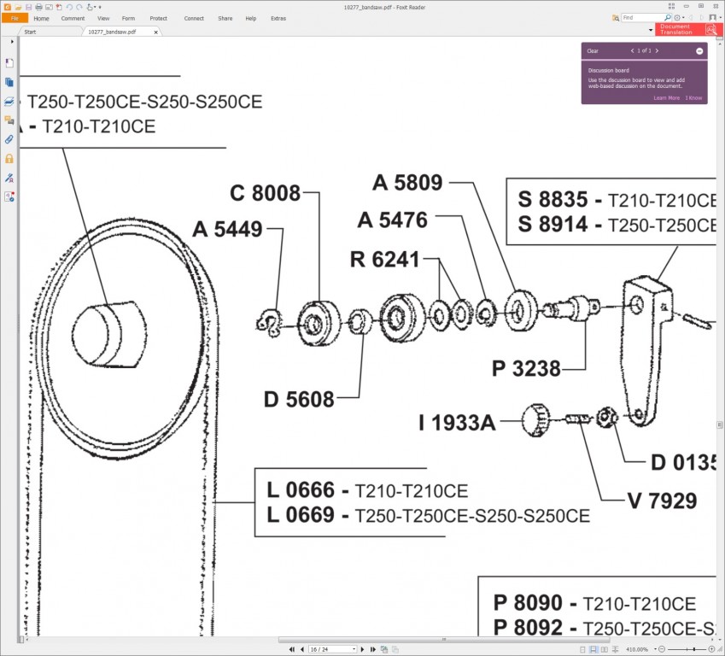
Task: Click the Learn More link
Action: click(x=666, y=98)
